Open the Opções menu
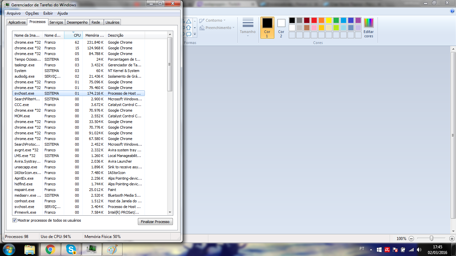456x256 pixels. coord(32,13)
